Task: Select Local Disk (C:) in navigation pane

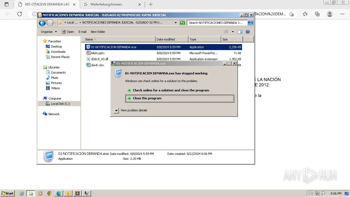Action: (59, 104)
